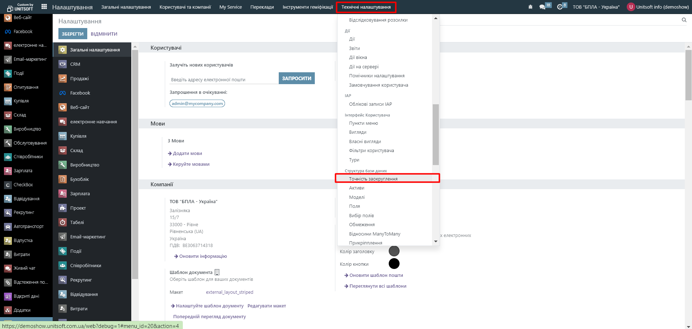Click the dropdown menu scroll down arrow
692x329 pixels.
[436, 241]
